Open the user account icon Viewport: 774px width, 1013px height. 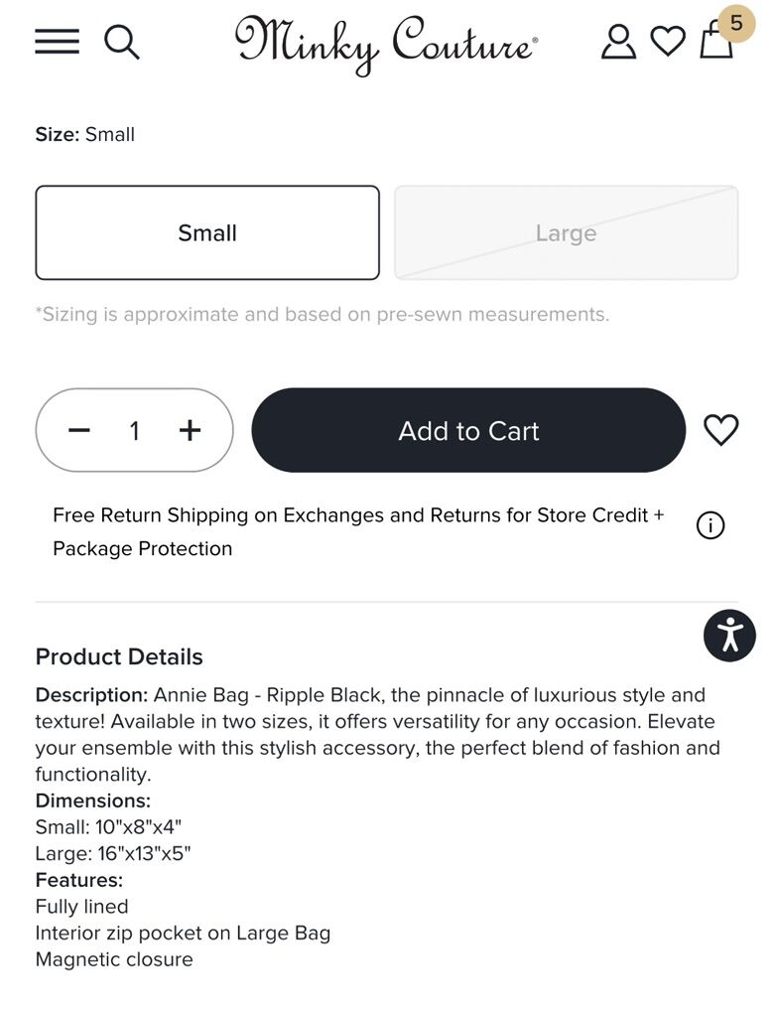tap(618, 41)
